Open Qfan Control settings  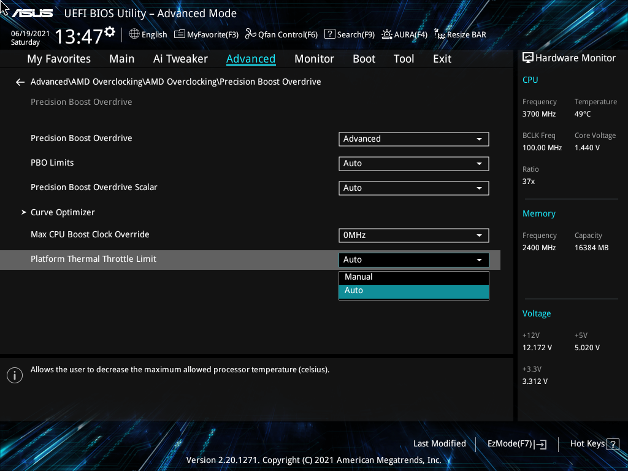coord(280,34)
